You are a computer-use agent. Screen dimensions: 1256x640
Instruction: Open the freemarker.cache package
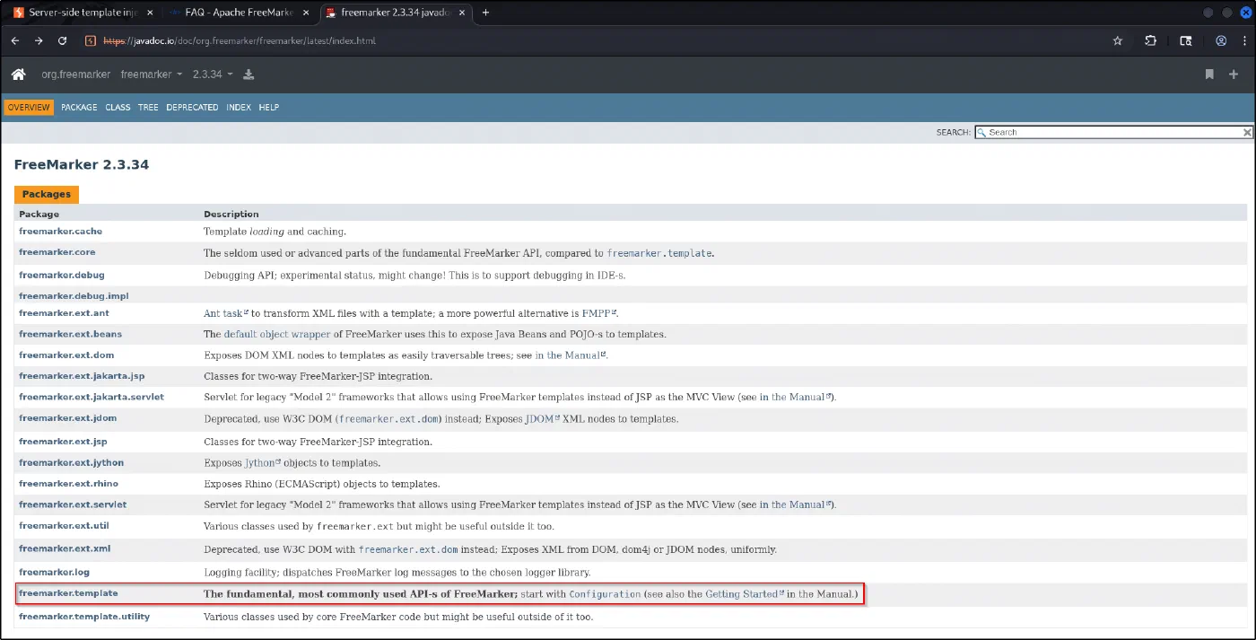tap(60, 232)
